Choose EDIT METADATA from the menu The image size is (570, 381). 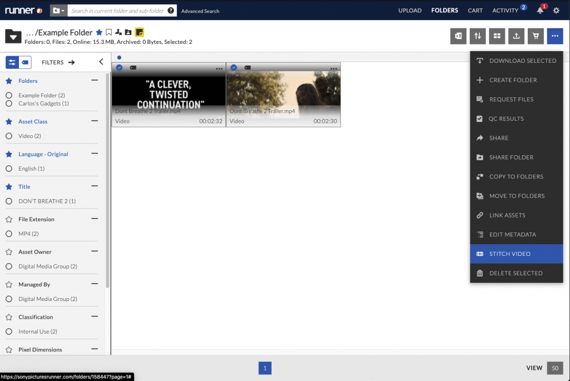coord(517,235)
